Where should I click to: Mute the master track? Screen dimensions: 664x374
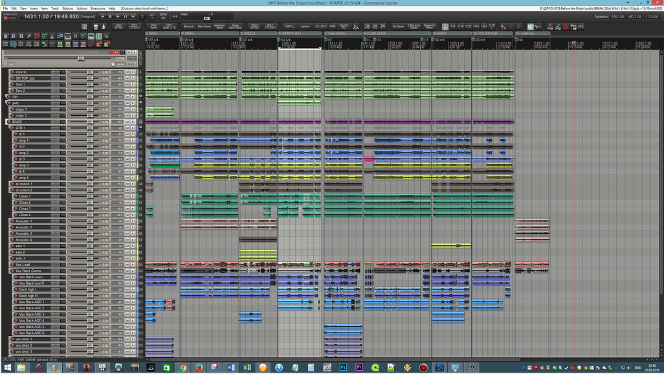tap(129, 52)
